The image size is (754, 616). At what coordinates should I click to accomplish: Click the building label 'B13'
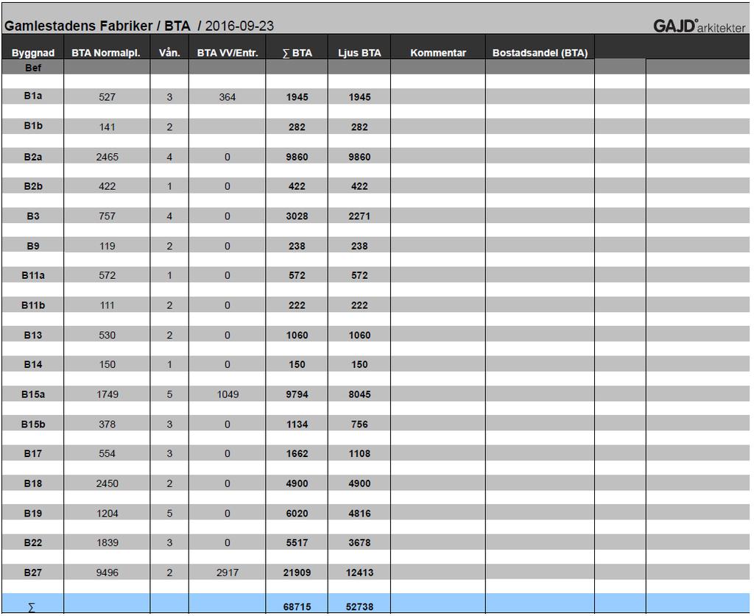[x=33, y=335]
